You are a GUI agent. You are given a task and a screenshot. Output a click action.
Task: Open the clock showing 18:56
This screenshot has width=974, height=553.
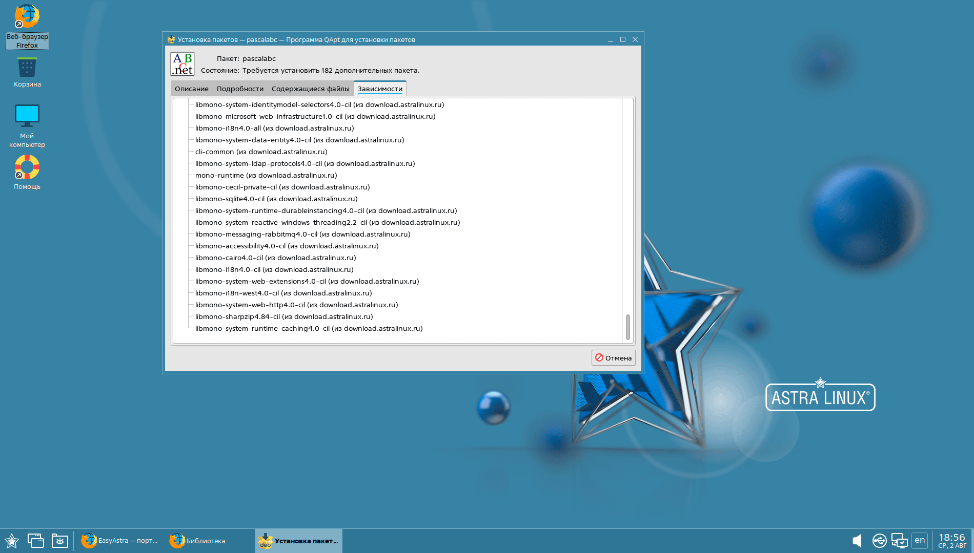point(952,541)
